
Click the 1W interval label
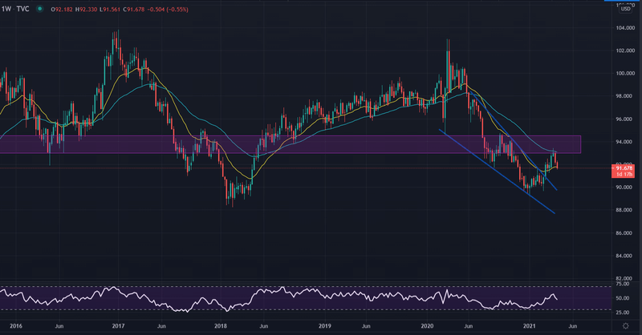(6, 9)
